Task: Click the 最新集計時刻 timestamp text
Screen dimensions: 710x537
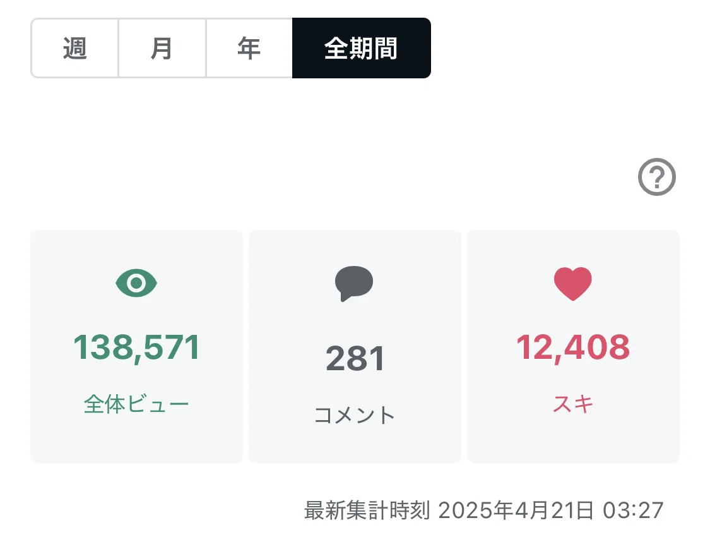Action: coord(367,510)
